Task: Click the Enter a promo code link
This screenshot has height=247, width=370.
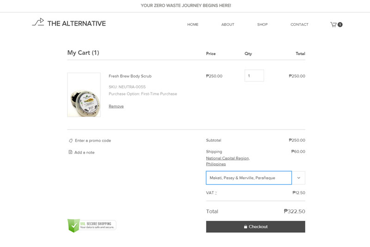Action: click(93, 141)
